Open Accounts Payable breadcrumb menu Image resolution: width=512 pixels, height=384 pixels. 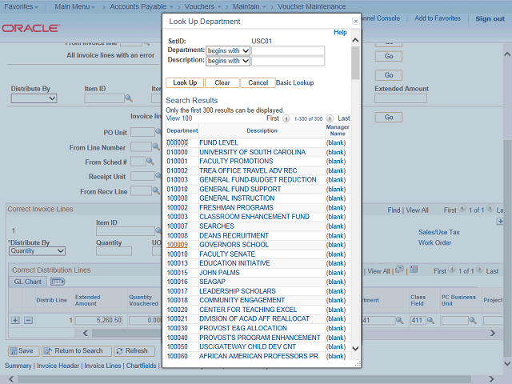pyautogui.click(x=142, y=6)
